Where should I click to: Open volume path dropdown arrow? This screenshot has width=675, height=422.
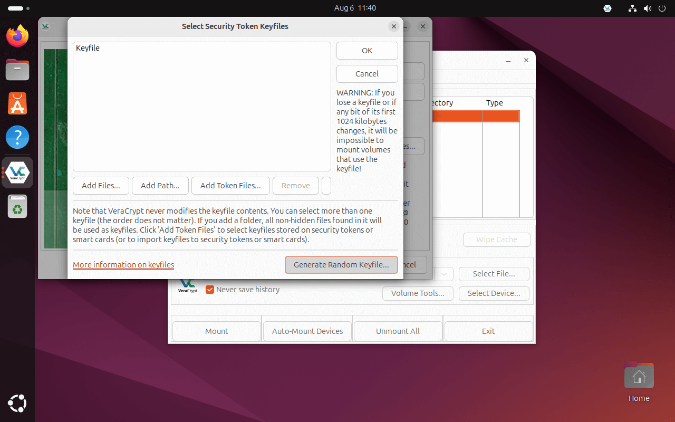[x=445, y=274]
